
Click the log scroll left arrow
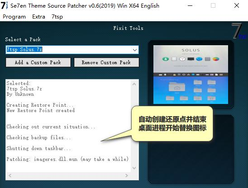click(10, 175)
